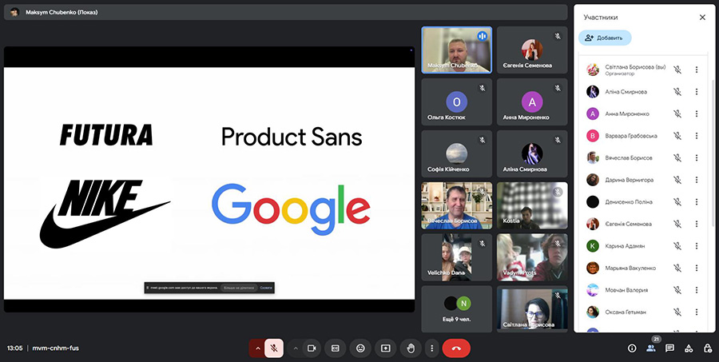Click the shared presentation slide area
The width and height of the screenshot is (719, 362).
209,179
